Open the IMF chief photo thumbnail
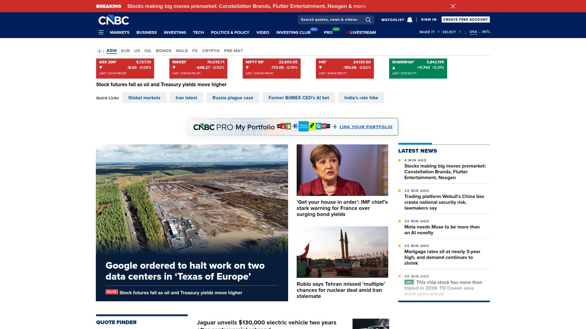The image size is (586, 329). pyautogui.click(x=342, y=170)
